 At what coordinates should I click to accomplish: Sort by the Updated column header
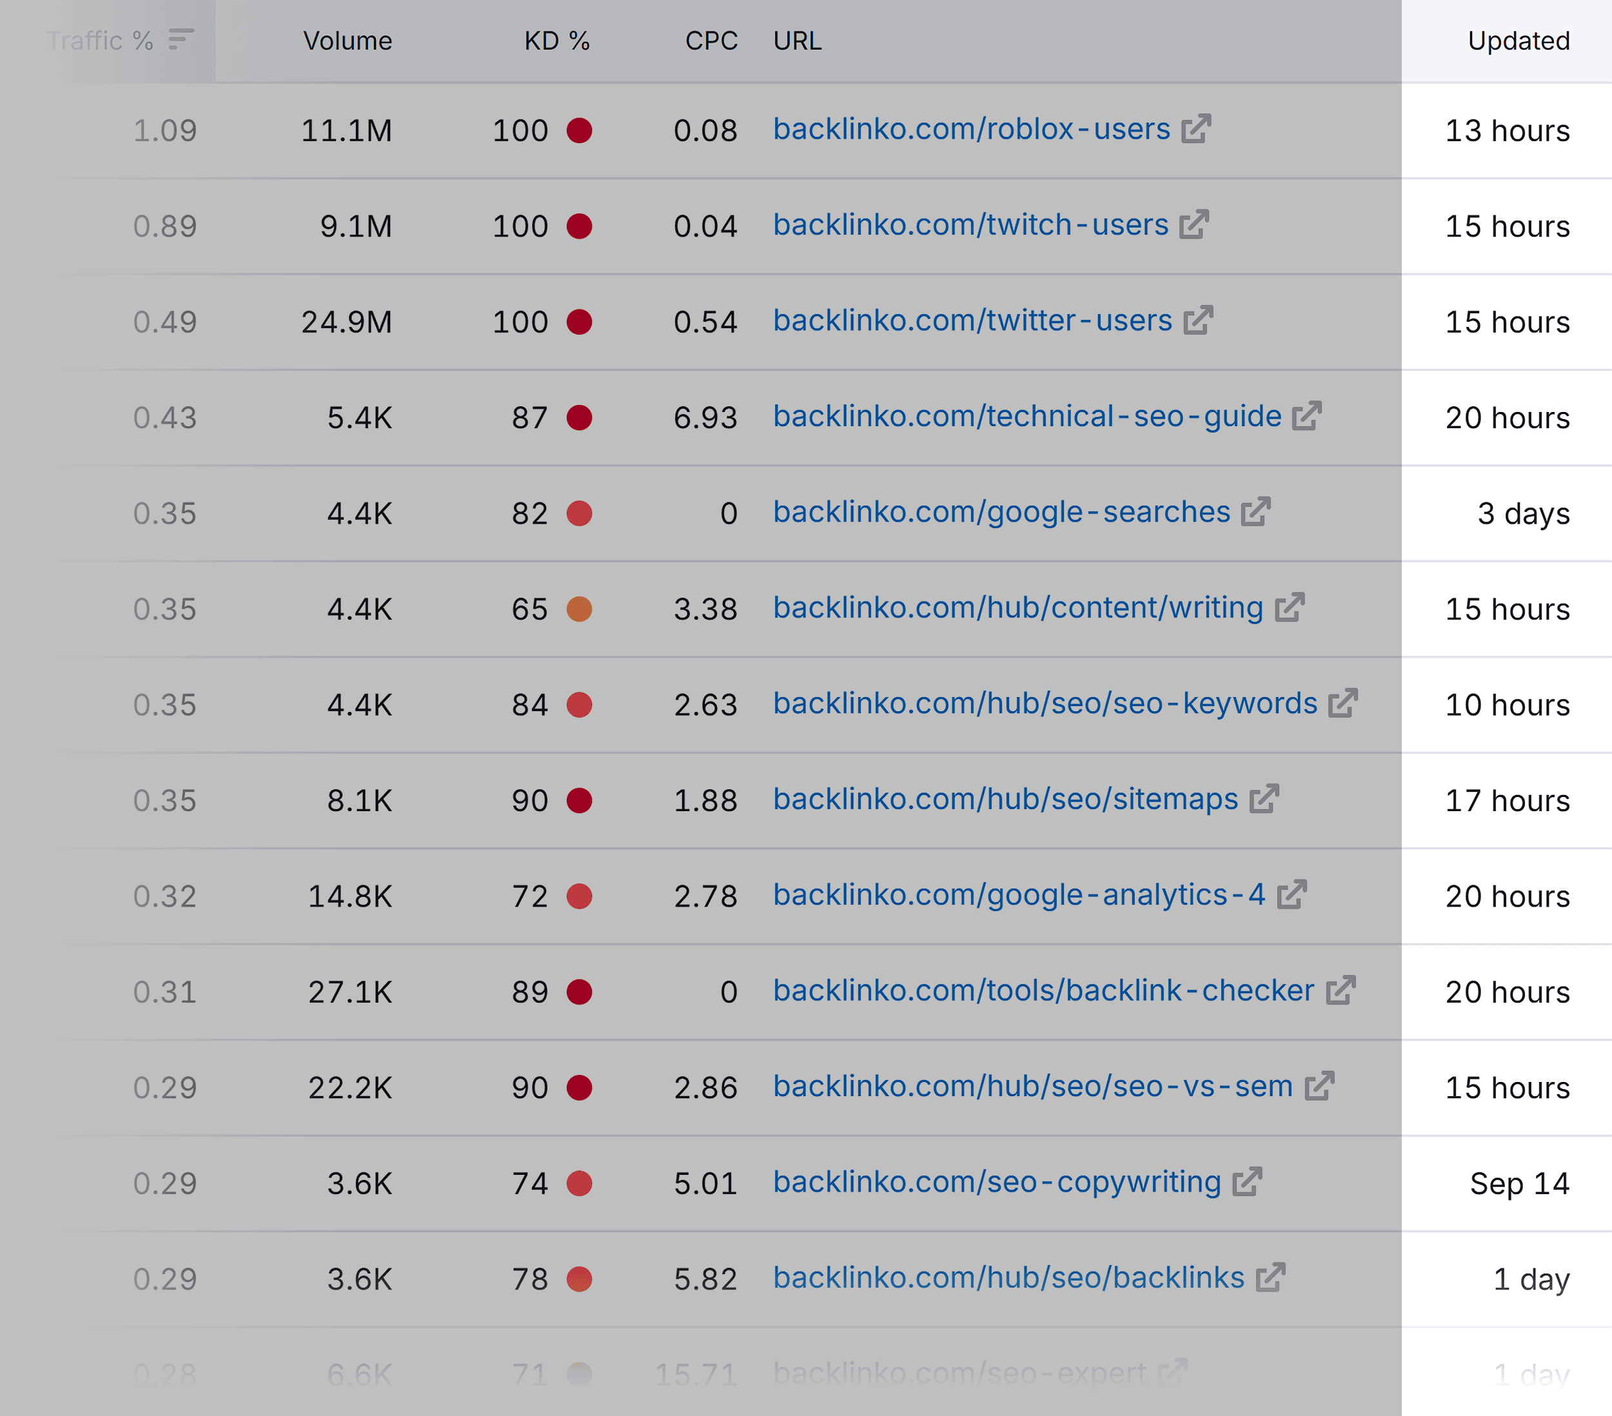[x=1518, y=40]
